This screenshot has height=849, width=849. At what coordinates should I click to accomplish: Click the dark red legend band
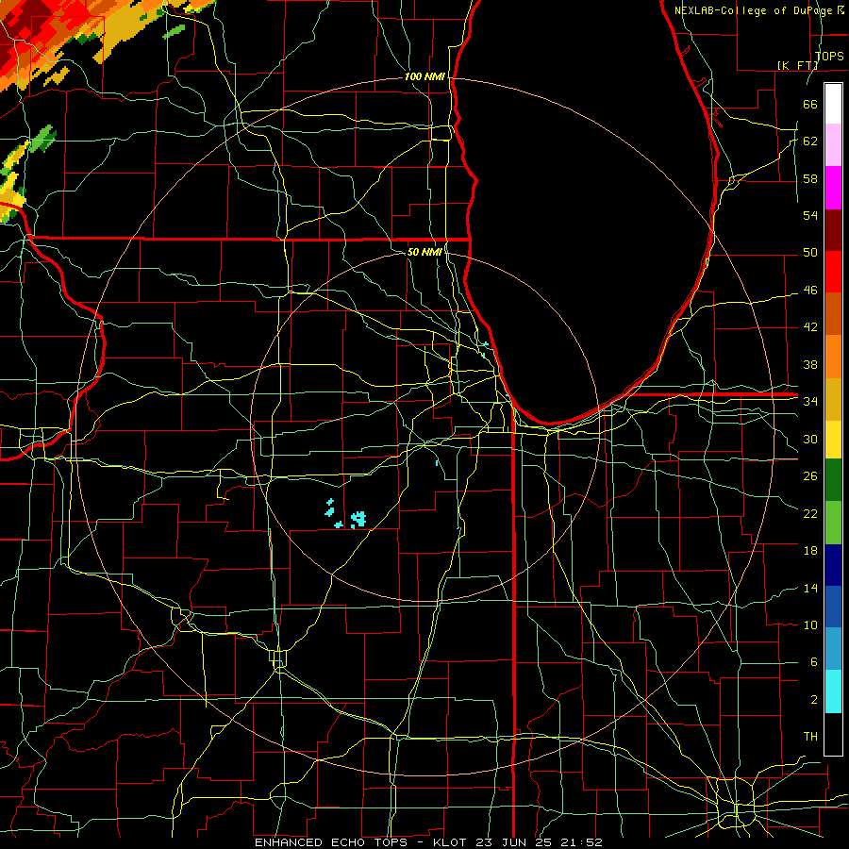pos(833,230)
